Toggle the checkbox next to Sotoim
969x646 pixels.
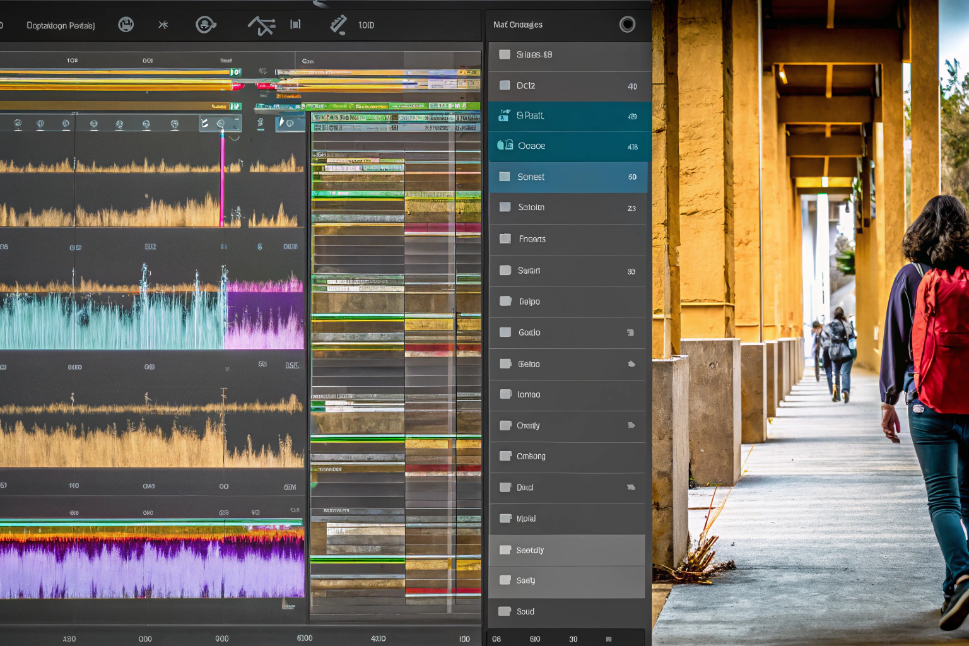click(505, 207)
